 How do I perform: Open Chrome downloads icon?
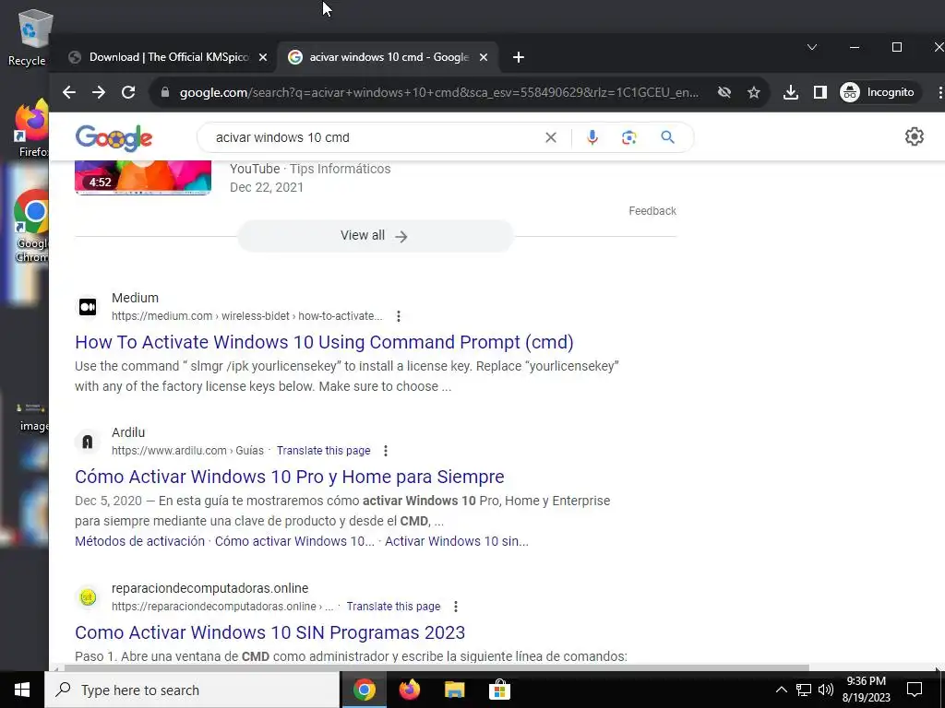tap(791, 92)
